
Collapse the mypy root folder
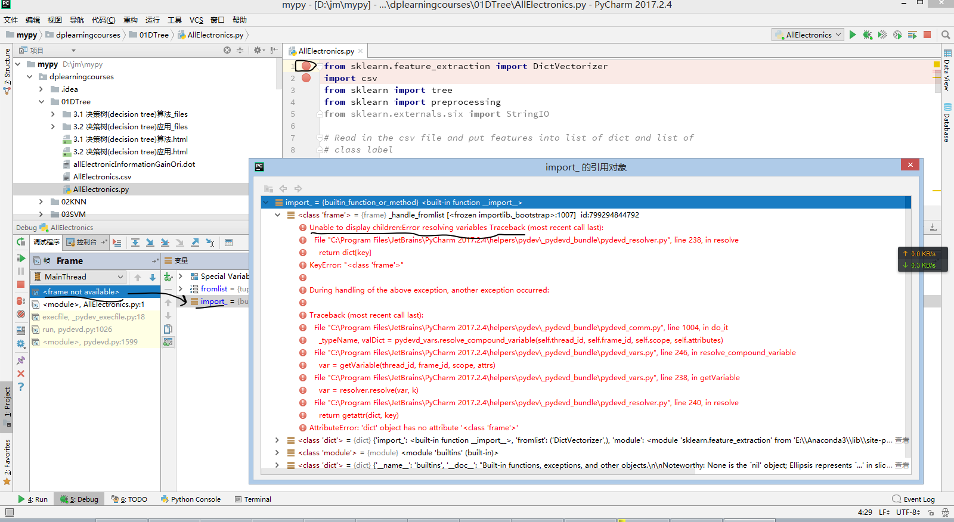point(18,64)
